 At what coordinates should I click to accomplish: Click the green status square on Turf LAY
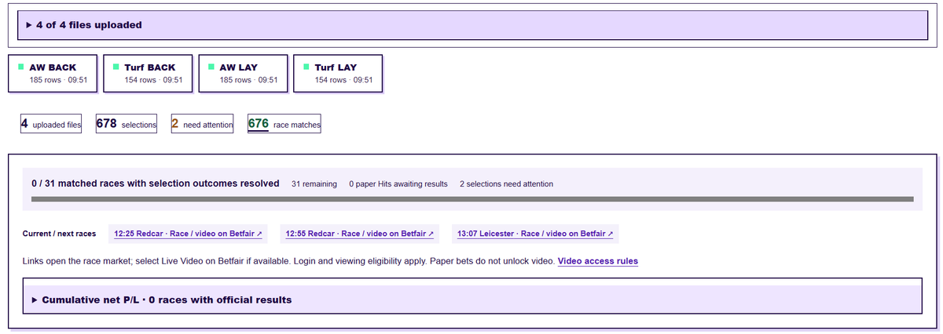click(x=306, y=67)
